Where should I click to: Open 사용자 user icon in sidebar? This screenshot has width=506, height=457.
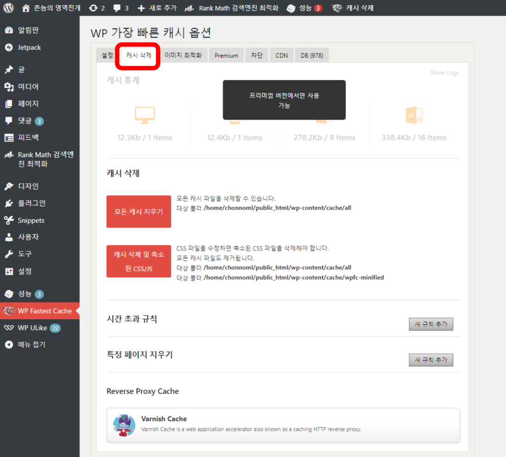9,237
